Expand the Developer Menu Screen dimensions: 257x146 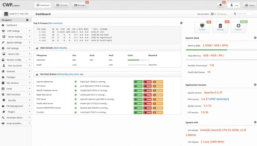30,117
